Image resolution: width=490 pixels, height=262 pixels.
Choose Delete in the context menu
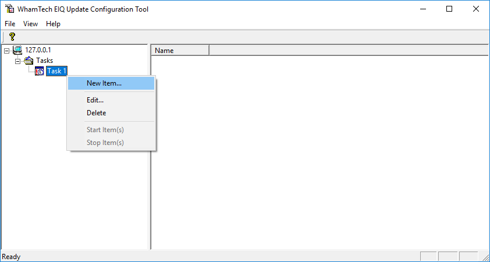pos(111,113)
